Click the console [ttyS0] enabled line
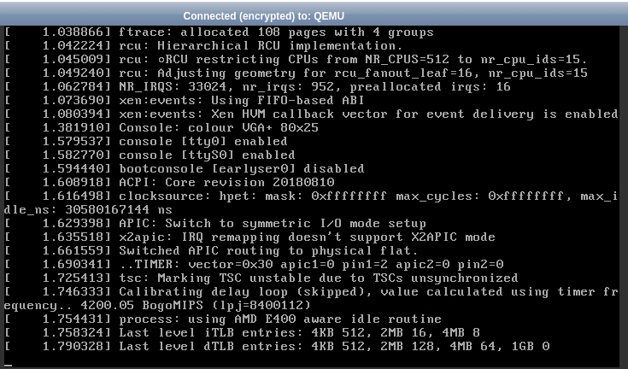 [x=150, y=155]
